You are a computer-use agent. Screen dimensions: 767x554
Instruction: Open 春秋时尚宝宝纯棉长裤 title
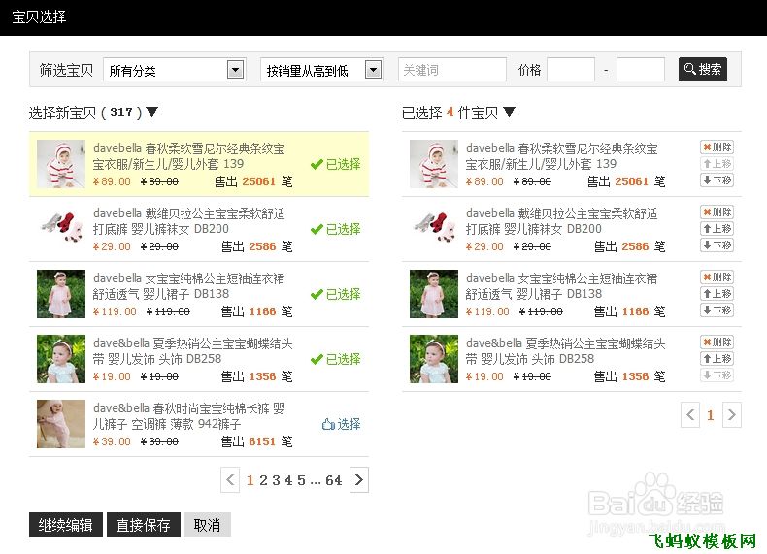tap(189, 416)
